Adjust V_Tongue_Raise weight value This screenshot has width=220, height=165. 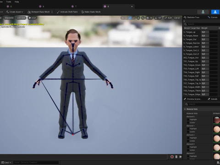click(x=205, y=36)
